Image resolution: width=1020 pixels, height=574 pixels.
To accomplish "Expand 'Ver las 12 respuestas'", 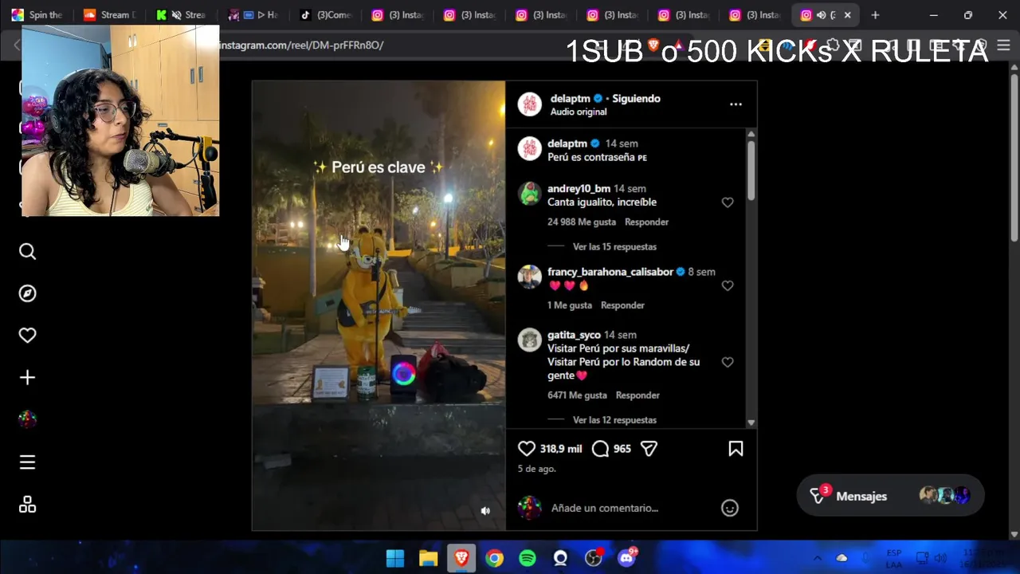I will pyautogui.click(x=614, y=419).
